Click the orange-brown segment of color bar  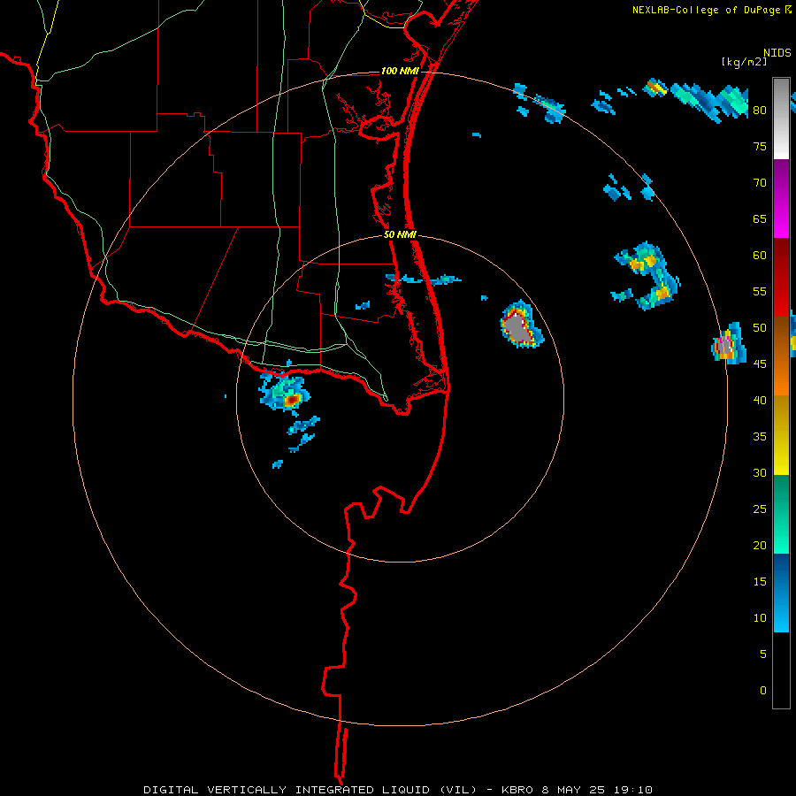[x=781, y=356]
